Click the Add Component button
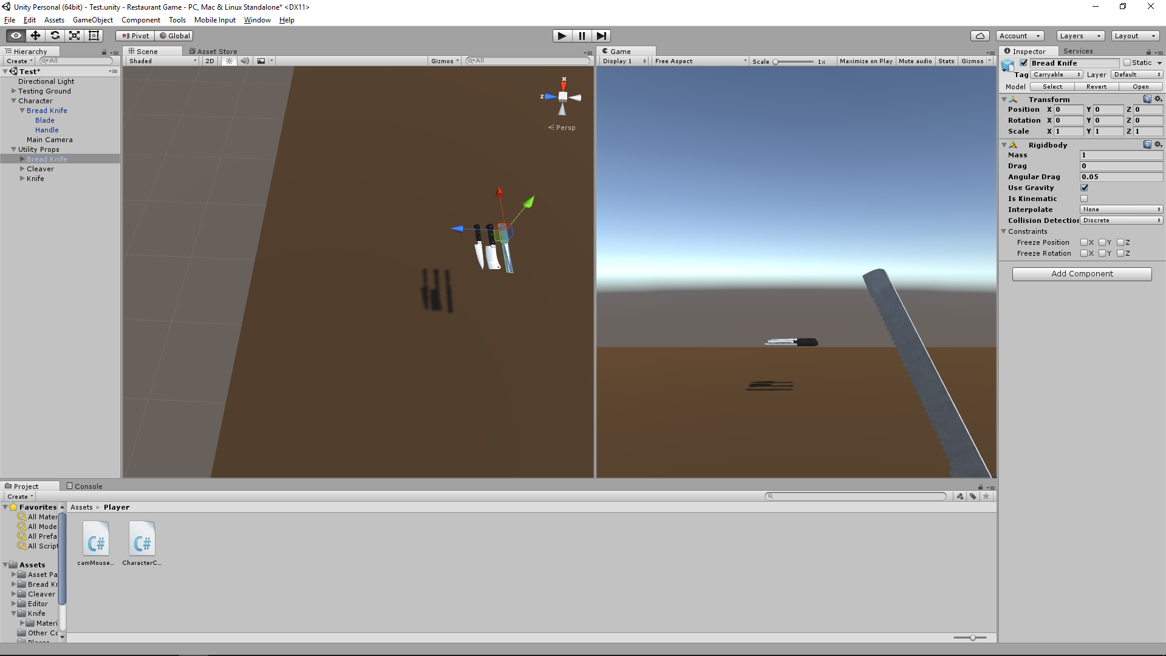The image size is (1166, 656). (1082, 274)
